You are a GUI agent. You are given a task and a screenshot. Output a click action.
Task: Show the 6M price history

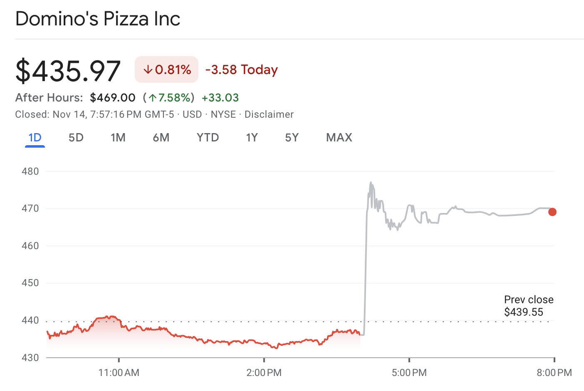(161, 138)
